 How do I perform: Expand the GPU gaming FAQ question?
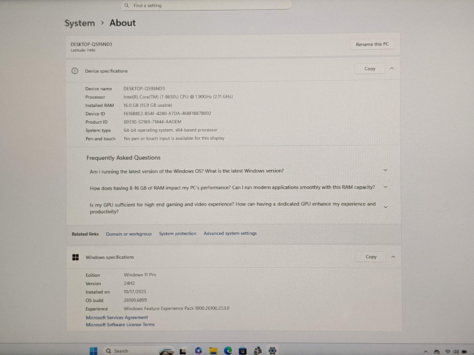(x=385, y=207)
